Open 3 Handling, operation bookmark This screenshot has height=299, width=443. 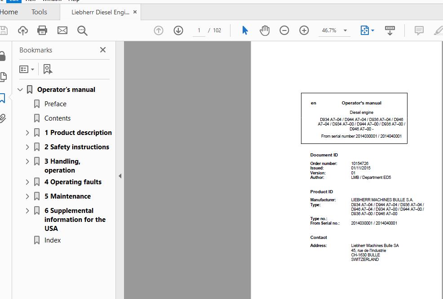click(62, 166)
